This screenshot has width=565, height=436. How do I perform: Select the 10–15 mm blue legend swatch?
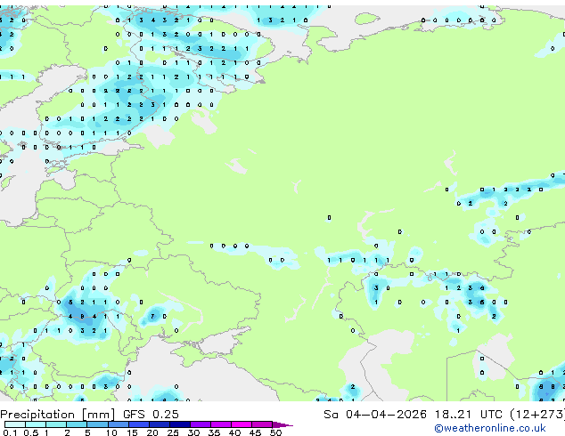tap(118, 424)
